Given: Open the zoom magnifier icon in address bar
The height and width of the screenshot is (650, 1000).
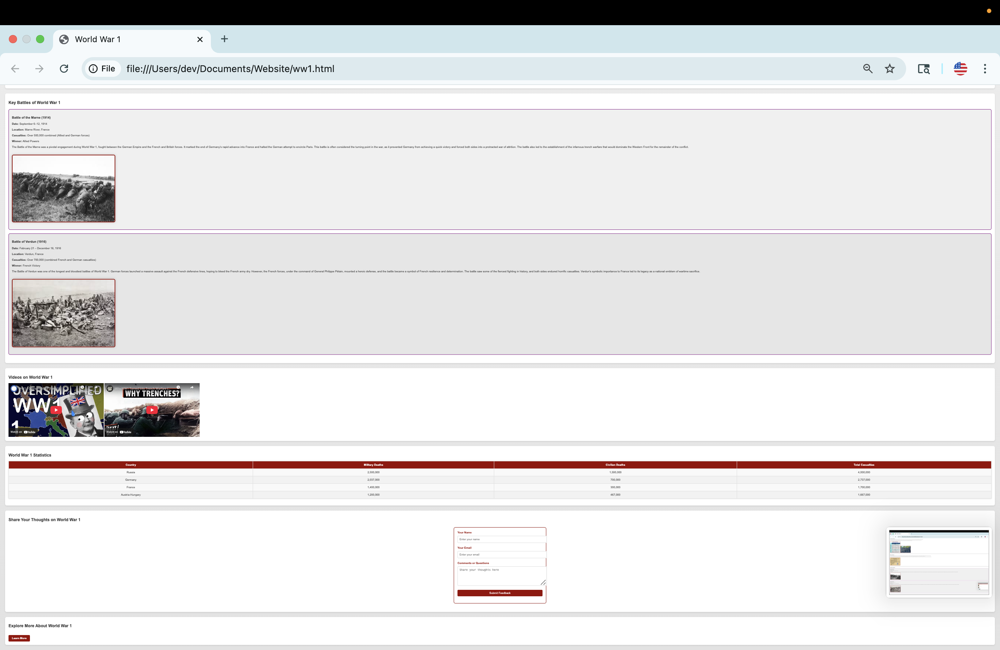Looking at the screenshot, I should point(868,68).
